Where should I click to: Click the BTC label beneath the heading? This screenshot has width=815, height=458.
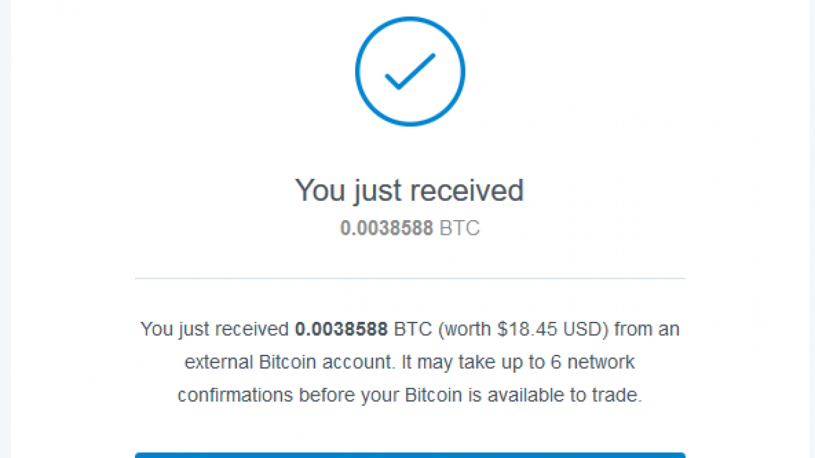(x=460, y=228)
